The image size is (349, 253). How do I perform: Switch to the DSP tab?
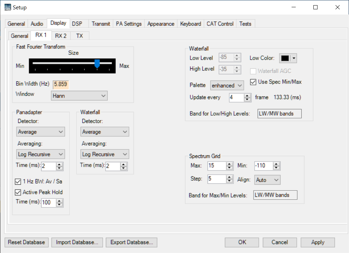pos(77,24)
